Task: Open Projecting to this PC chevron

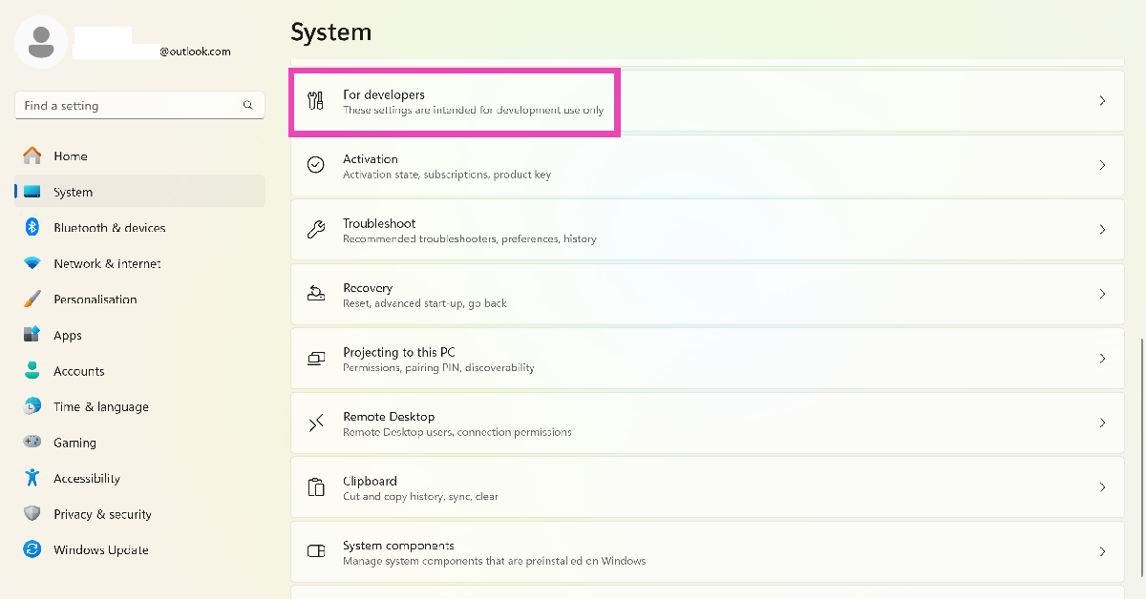Action: (x=1102, y=359)
